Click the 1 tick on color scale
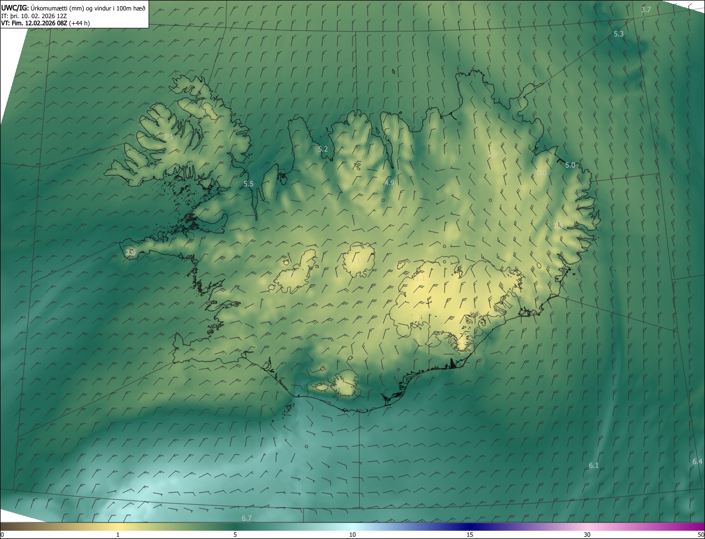Screen dimensions: 705x539 pos(118,535)
